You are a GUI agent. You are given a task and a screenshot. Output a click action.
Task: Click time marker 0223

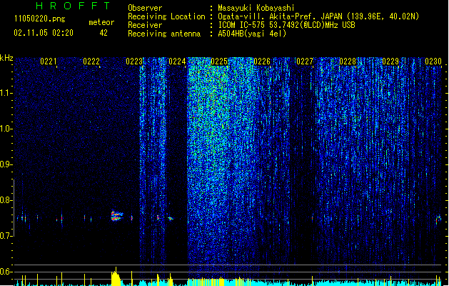[x=134, y=61]
